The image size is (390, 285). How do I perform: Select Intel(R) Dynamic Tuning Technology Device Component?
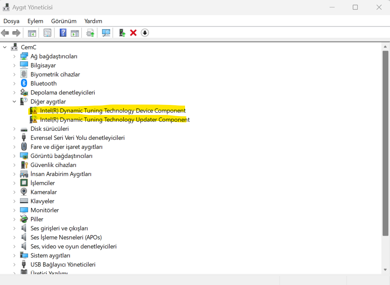112,110
